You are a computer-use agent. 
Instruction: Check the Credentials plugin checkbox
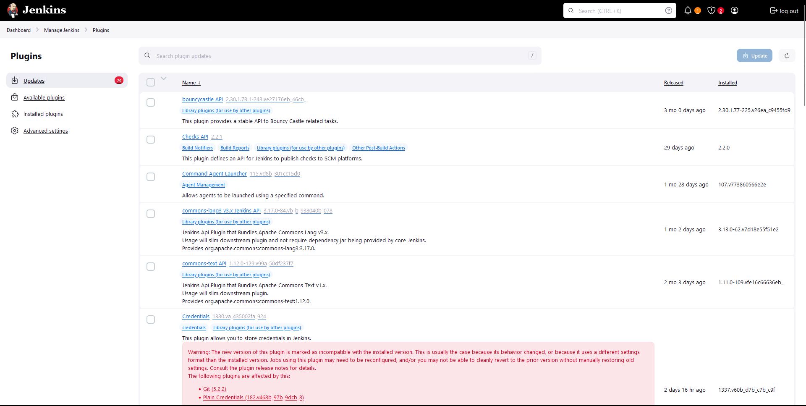(151, 320)
